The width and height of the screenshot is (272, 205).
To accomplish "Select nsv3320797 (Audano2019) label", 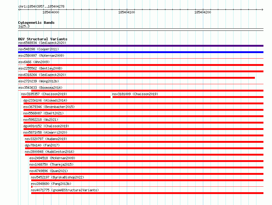I will coord(46,139).
